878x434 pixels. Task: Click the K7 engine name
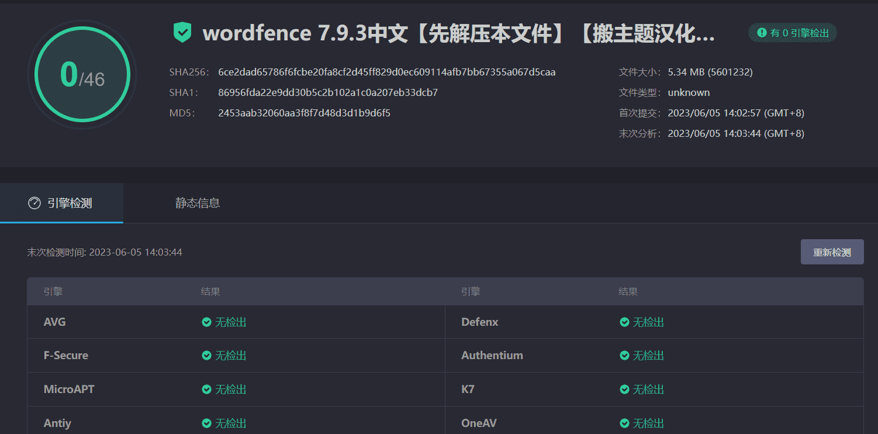tap(468, 390)
